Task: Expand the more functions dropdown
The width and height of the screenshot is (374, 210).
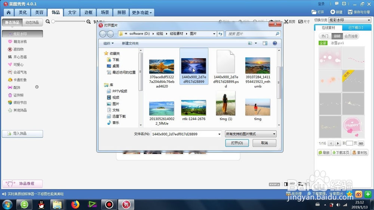Action: (142, 12)
